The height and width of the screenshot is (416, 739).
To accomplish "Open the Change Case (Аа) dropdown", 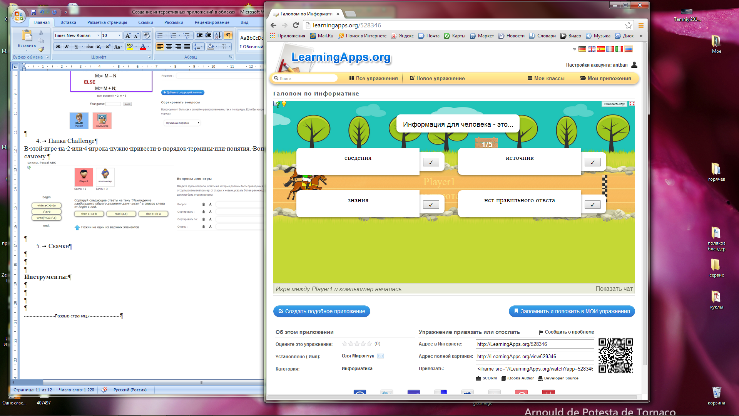I will click(119, 47).
